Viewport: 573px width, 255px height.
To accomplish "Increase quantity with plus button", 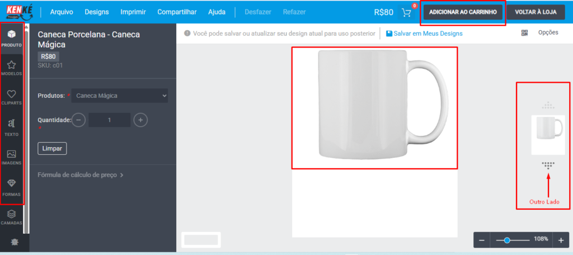I will click(x=141, y=120).
